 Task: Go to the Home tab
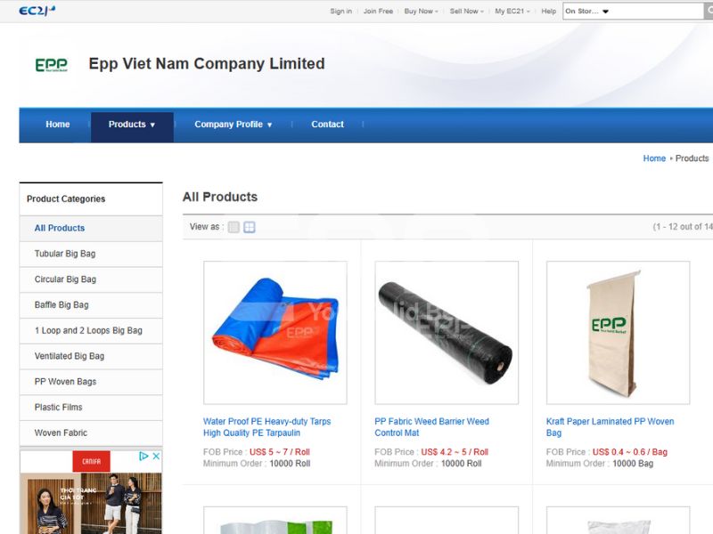click(x=58, y=125)
